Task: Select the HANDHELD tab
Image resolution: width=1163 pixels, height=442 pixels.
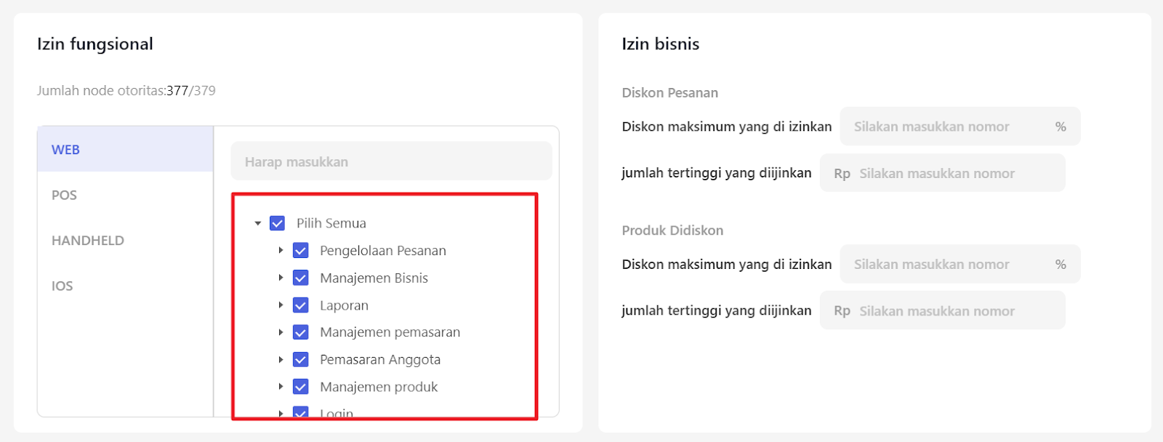Action: 87,241
